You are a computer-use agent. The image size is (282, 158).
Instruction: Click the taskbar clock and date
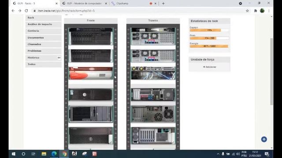pyautogui.click(x=255, y=154)
